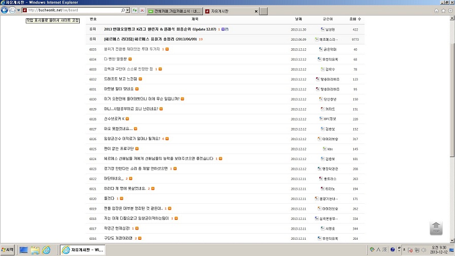Click the browser Forward button

coord(13,10)
